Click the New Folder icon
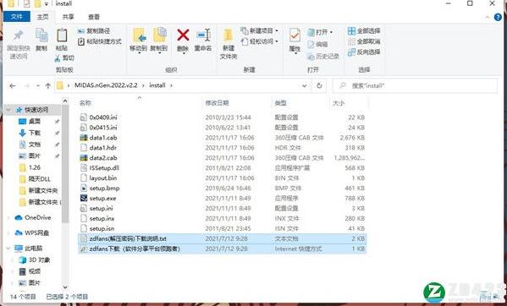507x306 pixels. (x=229, y=36)
